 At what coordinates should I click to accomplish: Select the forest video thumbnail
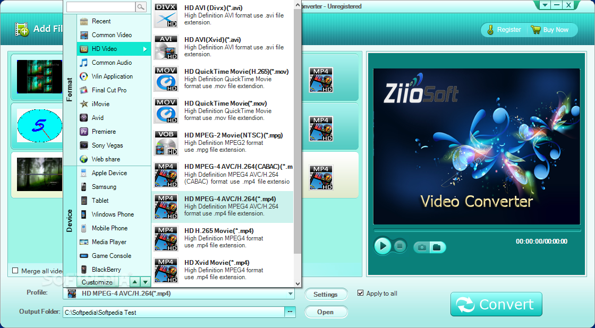tap(39, 175)
